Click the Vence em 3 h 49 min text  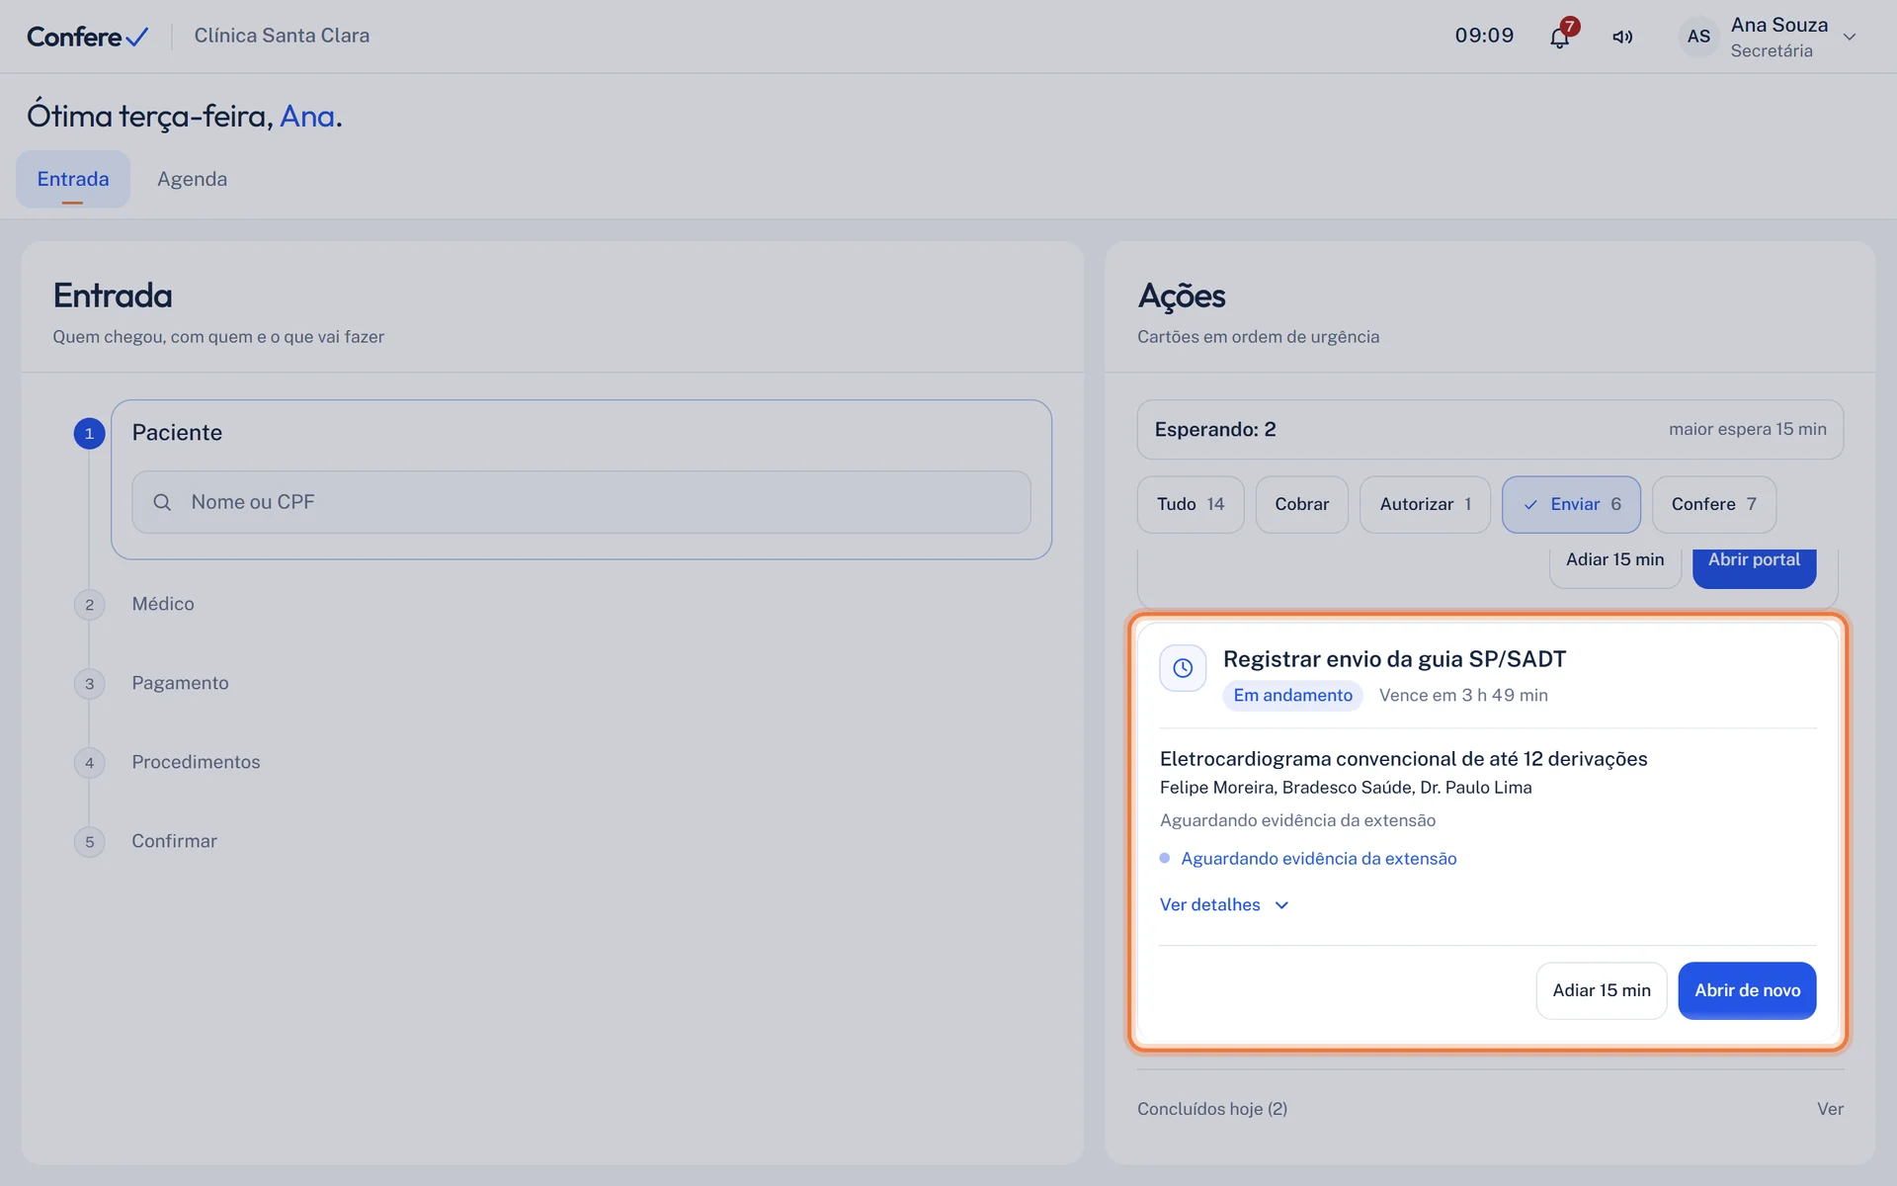click(x=1463, y=696)
